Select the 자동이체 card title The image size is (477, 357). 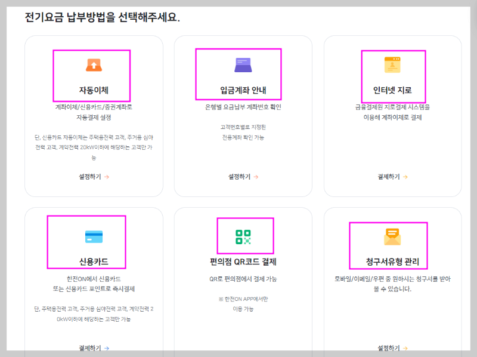[x=94, y=90]
